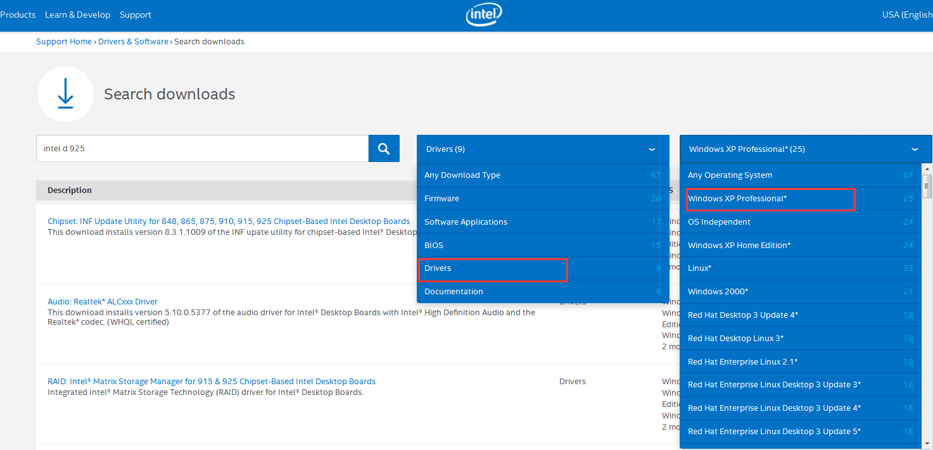Select Red Hat Enterprise Linux 2.1*
Screen dimensions: 933x450
(x=801, y=362)
